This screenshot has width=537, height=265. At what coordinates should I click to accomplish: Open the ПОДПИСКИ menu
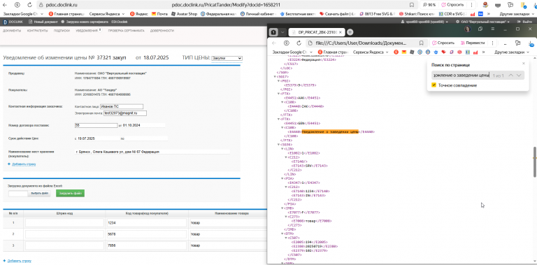click(x=62, y=31)
